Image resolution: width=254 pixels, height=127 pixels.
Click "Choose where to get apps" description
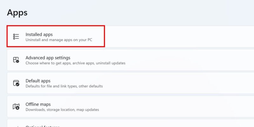[x=48, y=63]
